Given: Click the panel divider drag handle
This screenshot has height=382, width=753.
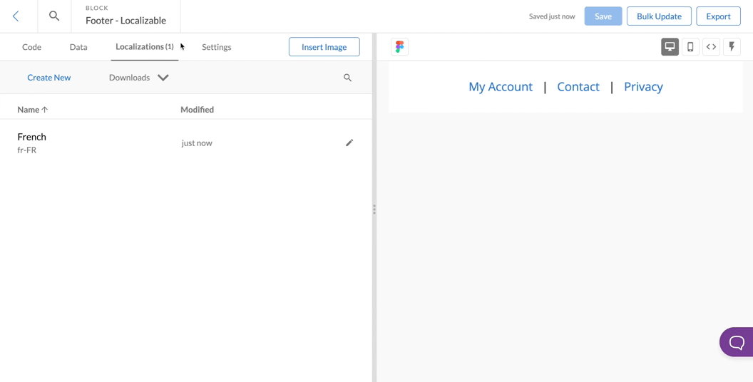Looking at the screenshot, I should click(x=374, y=210).
